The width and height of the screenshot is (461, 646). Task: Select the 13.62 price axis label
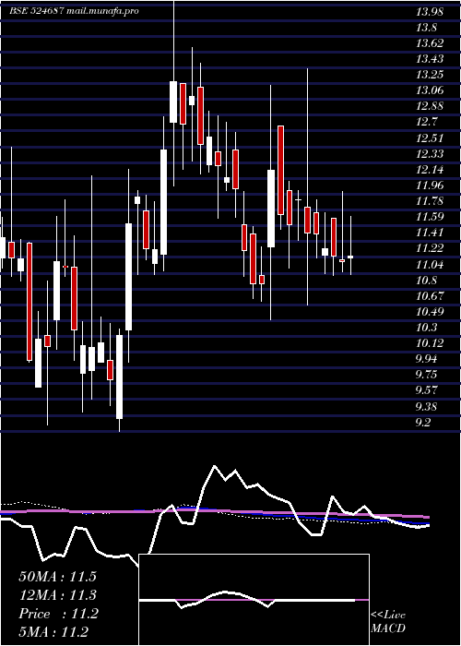tap(430, 43)
